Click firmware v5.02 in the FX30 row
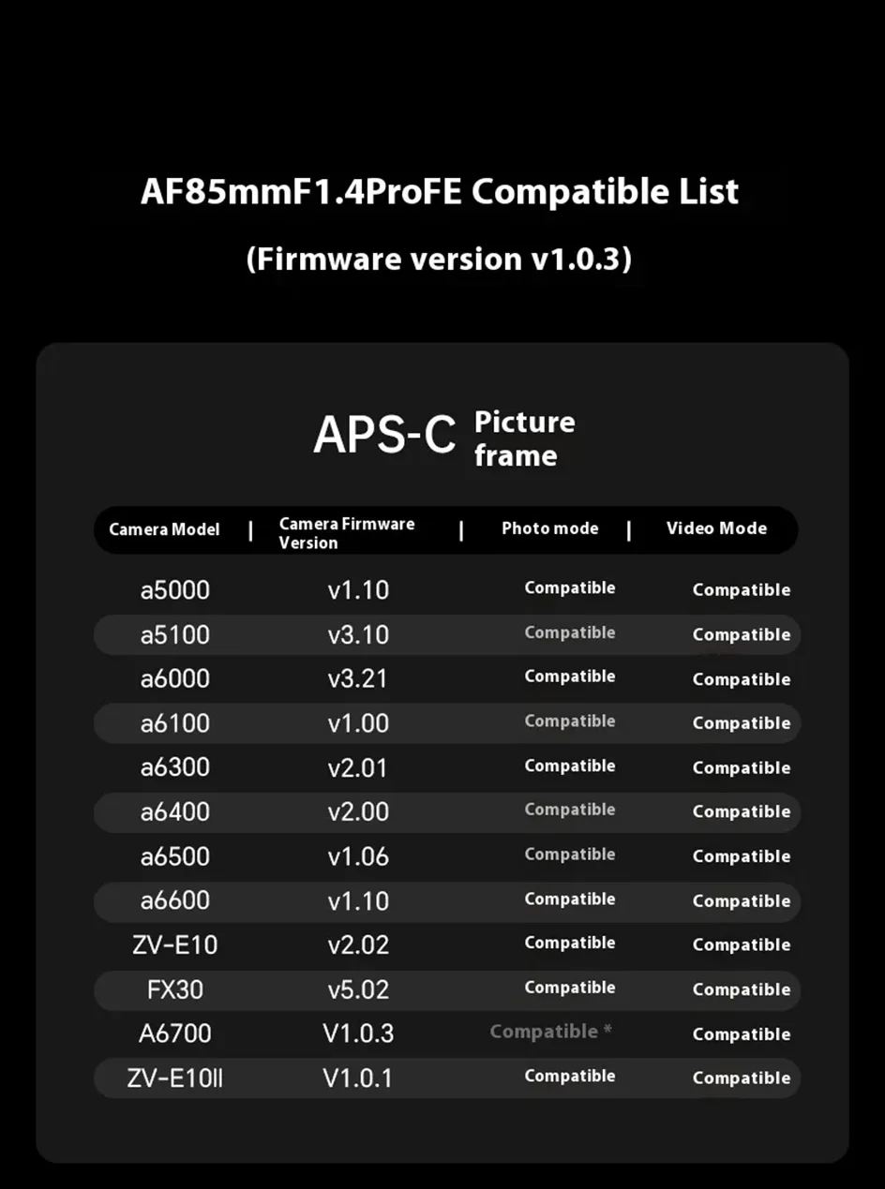Image resolution: width=885 pixels, height=1189 pixels. (x=358, y=989)
